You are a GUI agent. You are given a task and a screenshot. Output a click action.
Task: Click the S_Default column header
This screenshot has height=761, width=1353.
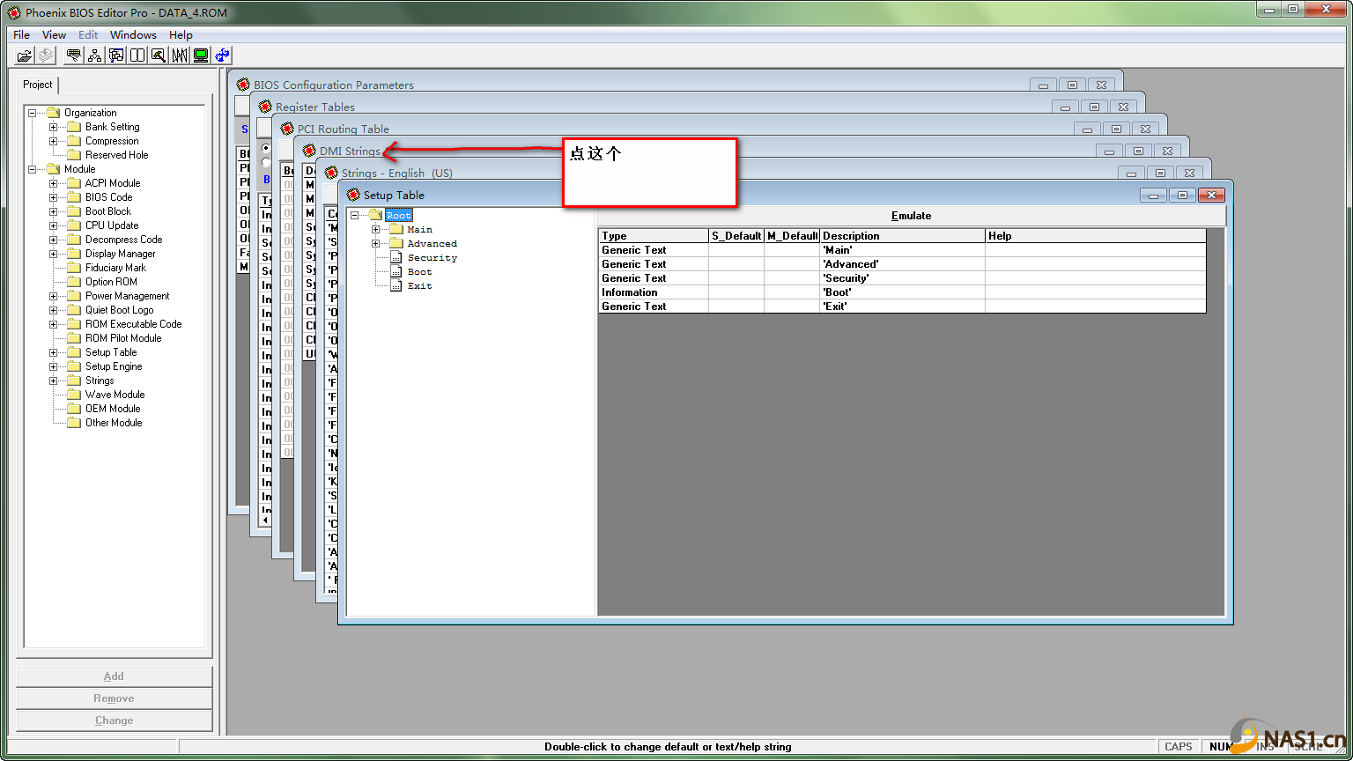coord(736,236)
